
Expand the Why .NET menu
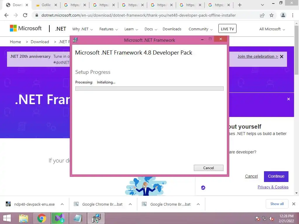[x=82, y=29]
